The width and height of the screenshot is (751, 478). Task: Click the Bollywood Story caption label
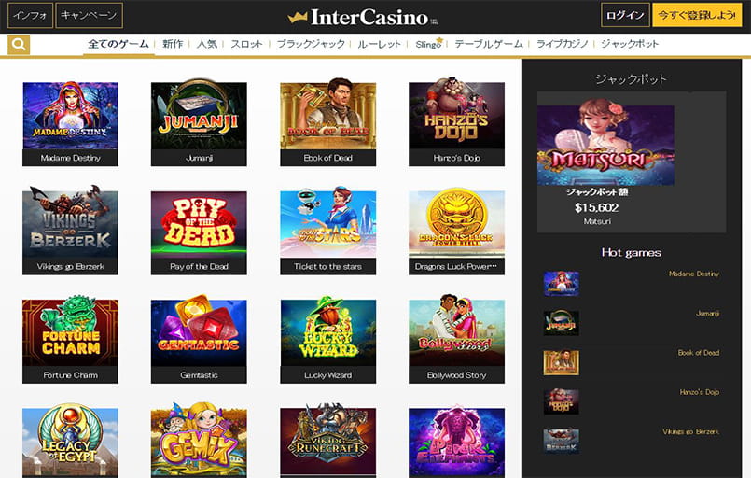[456, 375]
